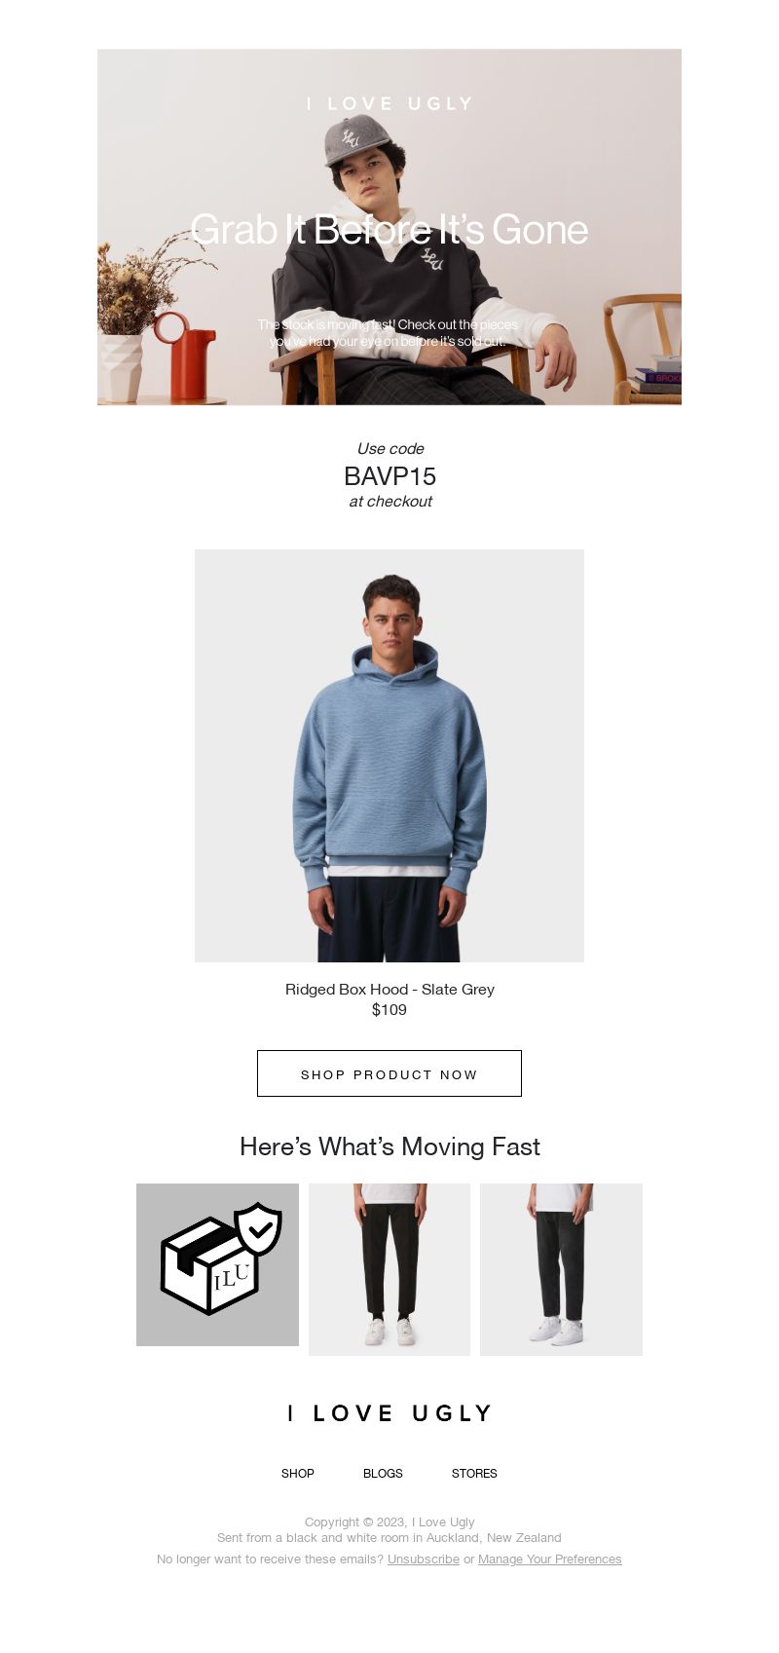Select the BAVP15 discount code text
779x1653 pixels.
pyautogui.click(x=389, y=476)
